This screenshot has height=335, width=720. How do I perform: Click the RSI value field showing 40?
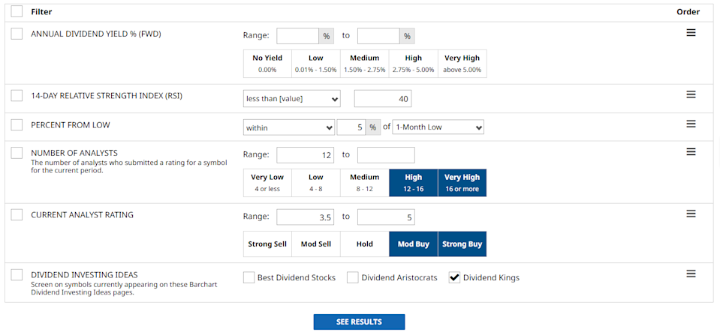(x=383, y=99)
